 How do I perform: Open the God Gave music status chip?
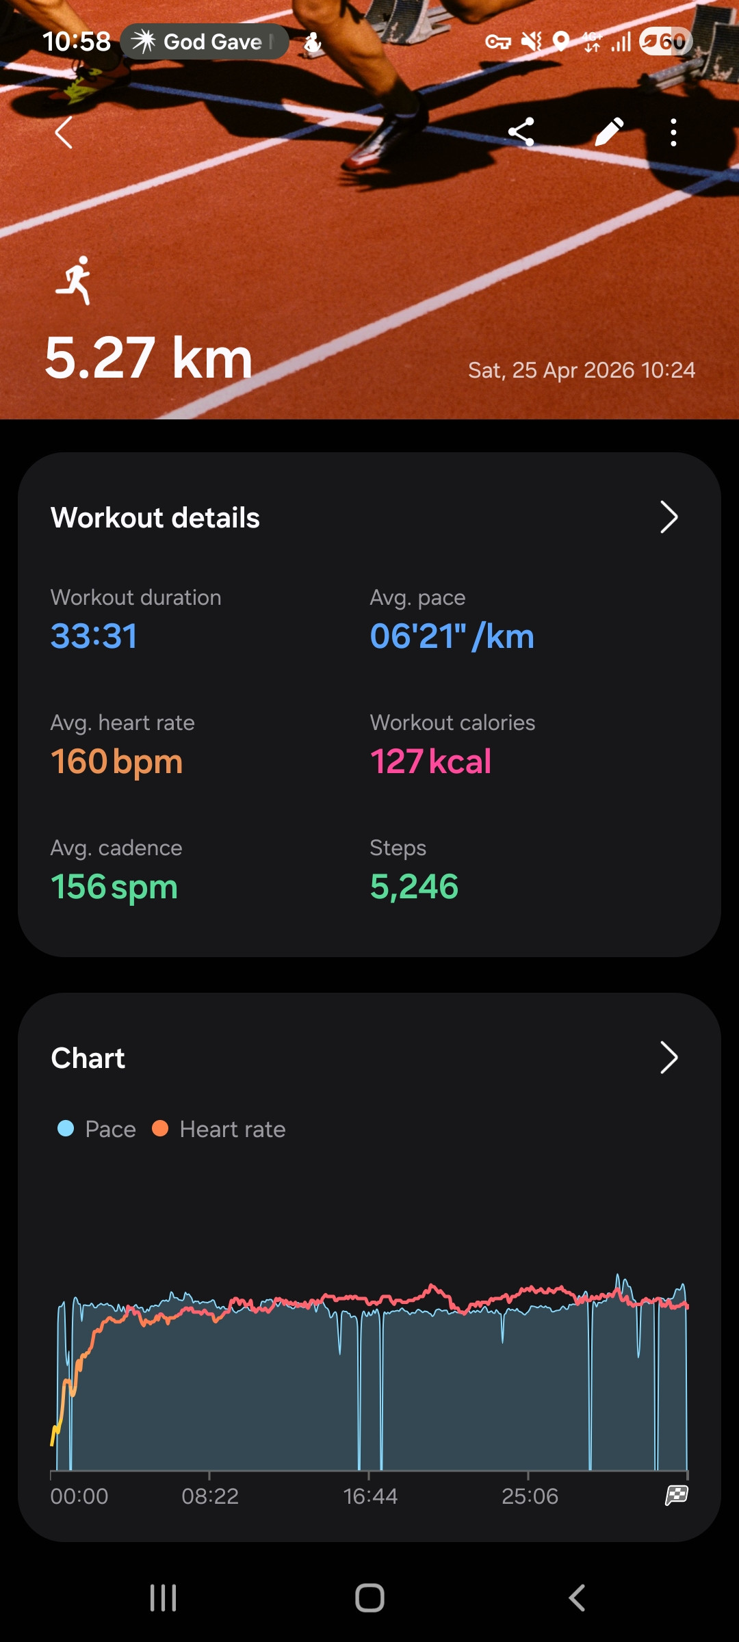(x=204, y=42)
